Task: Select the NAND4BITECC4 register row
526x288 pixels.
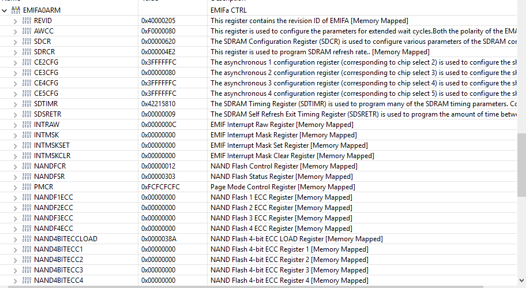Action: 258,280
